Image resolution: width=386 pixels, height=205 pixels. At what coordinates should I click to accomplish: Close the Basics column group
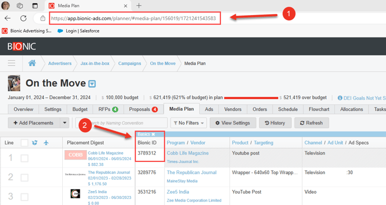153,134
